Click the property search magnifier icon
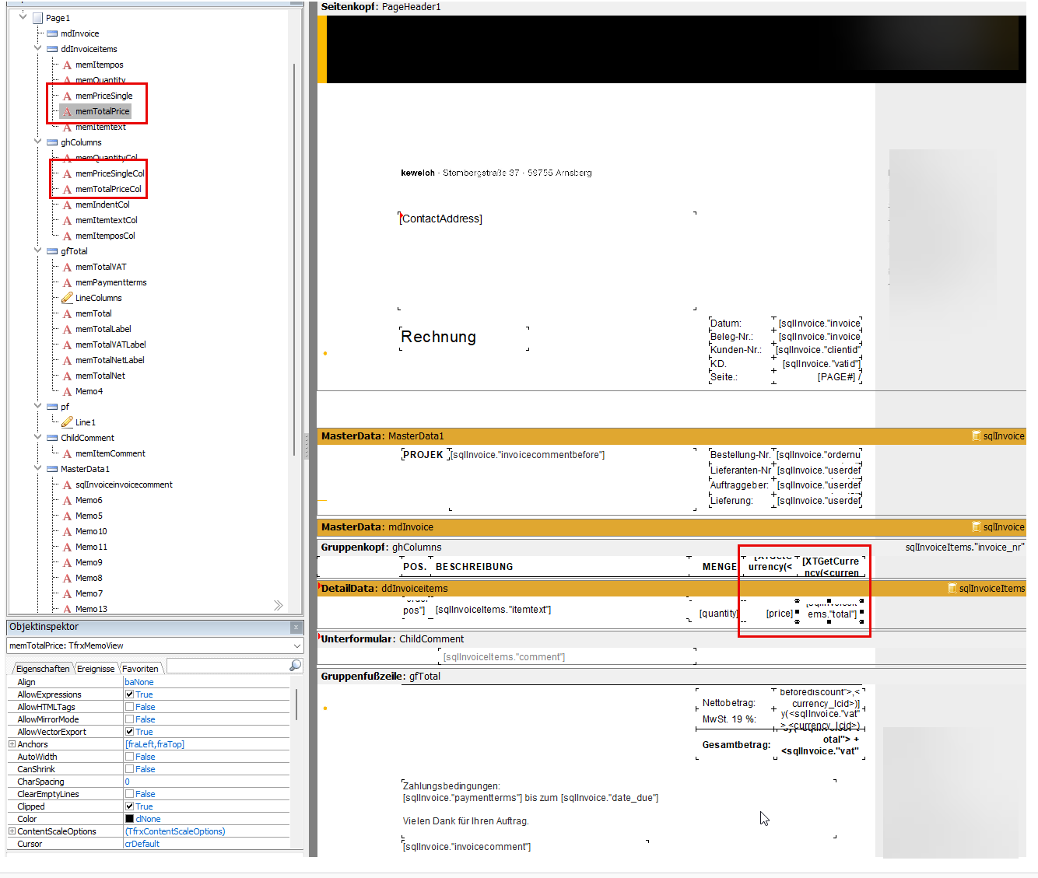Screen dimensions: 1038x878 click(295, 666)
